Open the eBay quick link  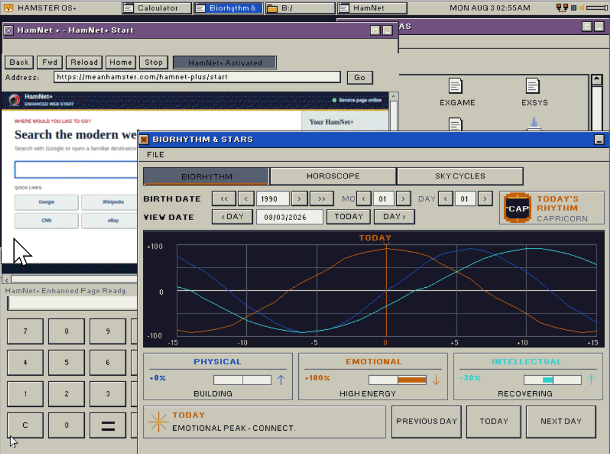pyautogui.click(x=109, y=221)
